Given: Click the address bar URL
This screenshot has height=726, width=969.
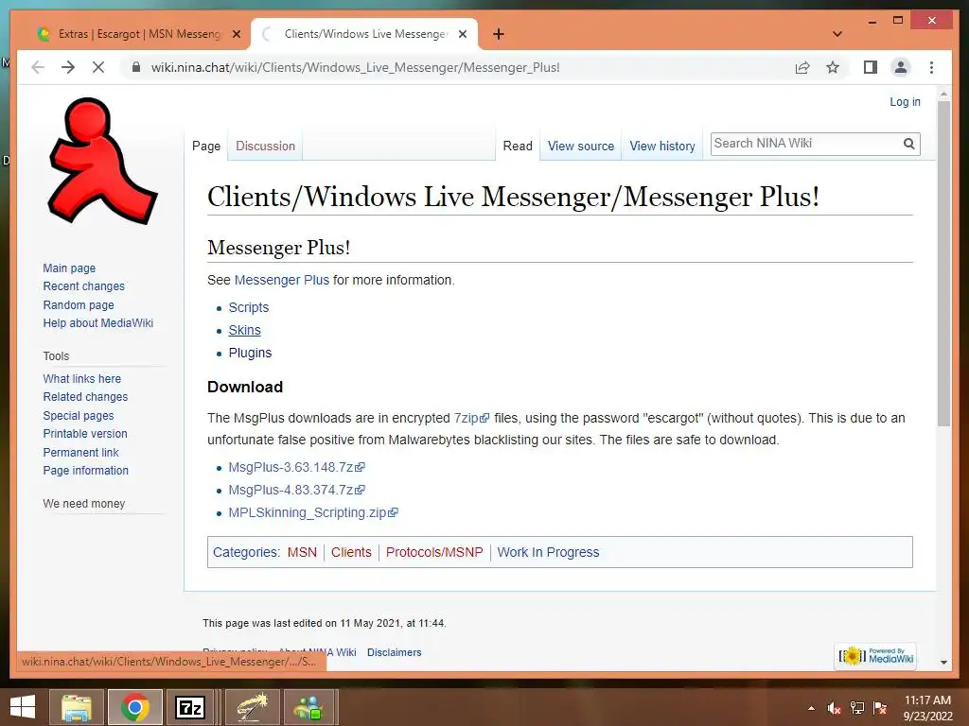Looking at the screenshot, I should pyautogui.click(x=356, y=67).
